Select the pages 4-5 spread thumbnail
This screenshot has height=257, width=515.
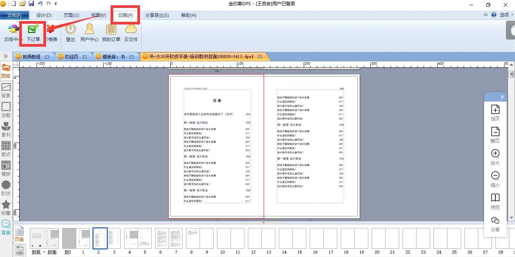coord(138,238)
